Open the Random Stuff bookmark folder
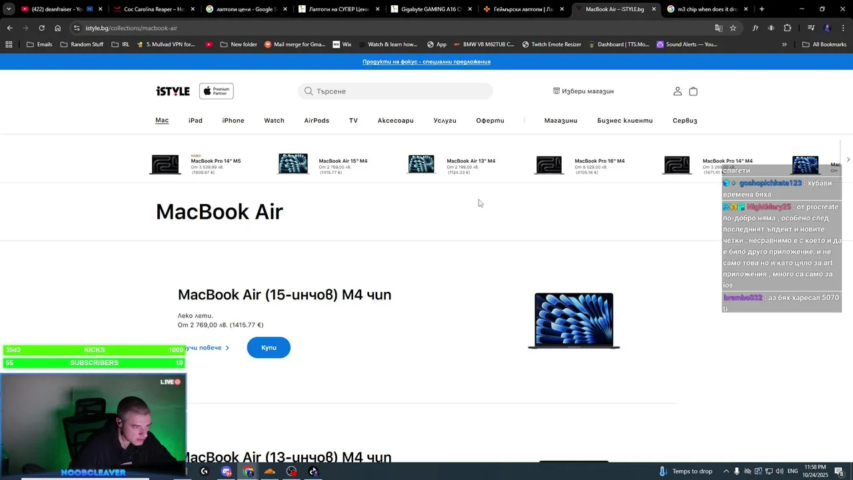The width and height of the screenshot is (853, 480). pos(81,45)
